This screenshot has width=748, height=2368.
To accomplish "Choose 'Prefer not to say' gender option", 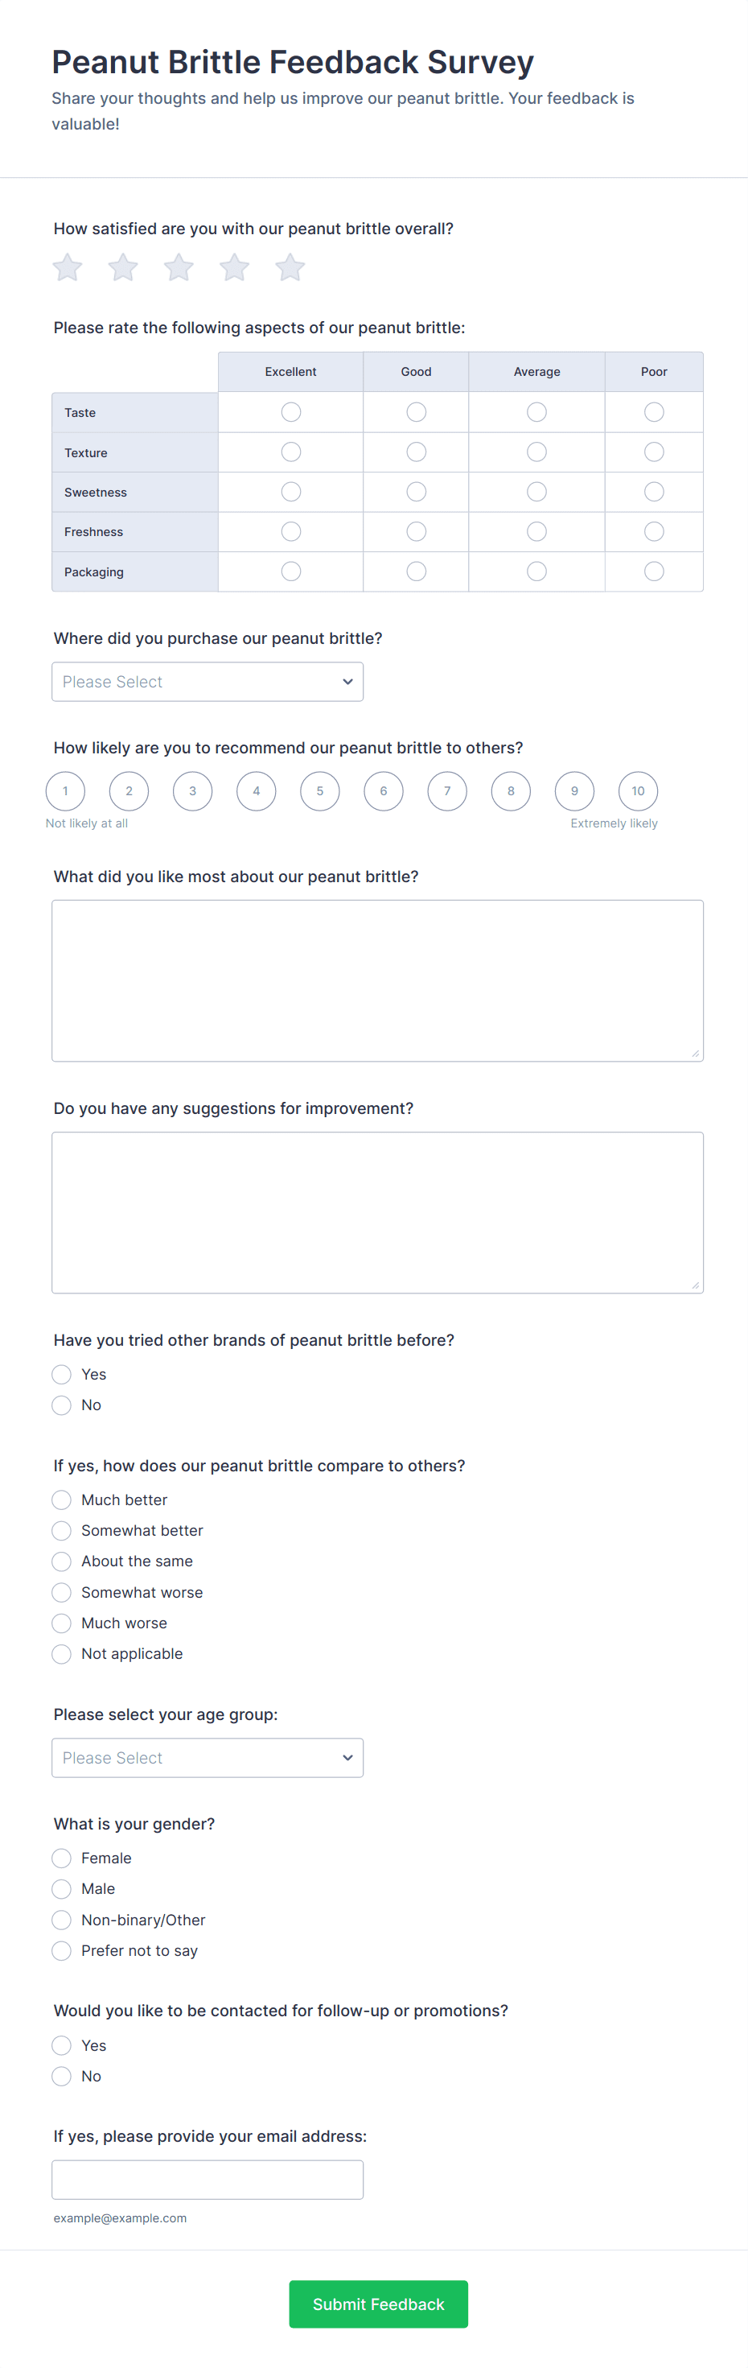I will click(x=62, y=1950).
